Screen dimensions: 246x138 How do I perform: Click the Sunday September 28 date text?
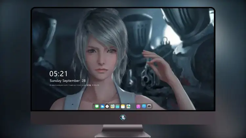[x=68, y=81]
